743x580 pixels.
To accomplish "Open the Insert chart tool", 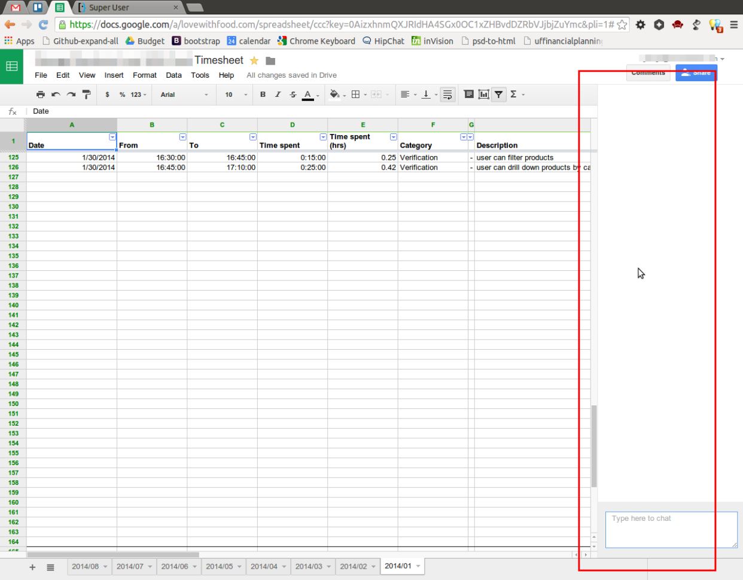I will (483, 94).
